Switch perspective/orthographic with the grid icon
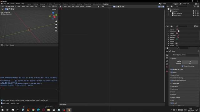Viewport: 200px width, 112px height. click(x=56, y=31)
